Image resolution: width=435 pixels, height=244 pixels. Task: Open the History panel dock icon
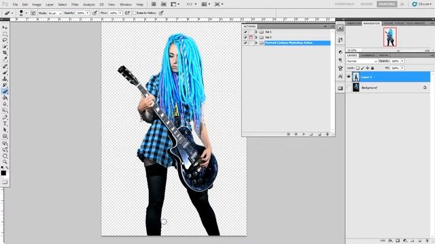pos(341,40)
